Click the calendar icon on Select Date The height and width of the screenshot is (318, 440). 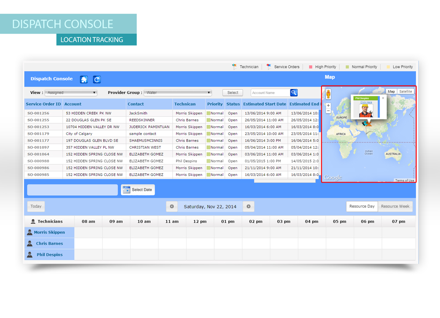click(x=126, y=190)
